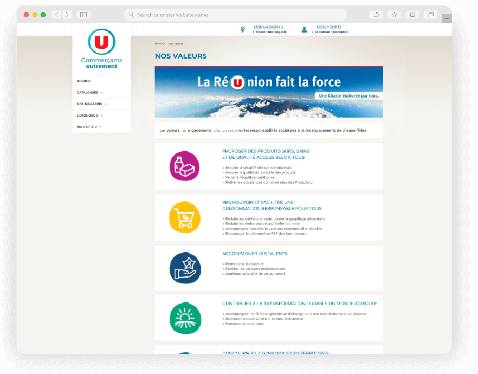Reload the page using refresh icon
Viewport: 478px width, 374px height.
click(x=376, y=15)
